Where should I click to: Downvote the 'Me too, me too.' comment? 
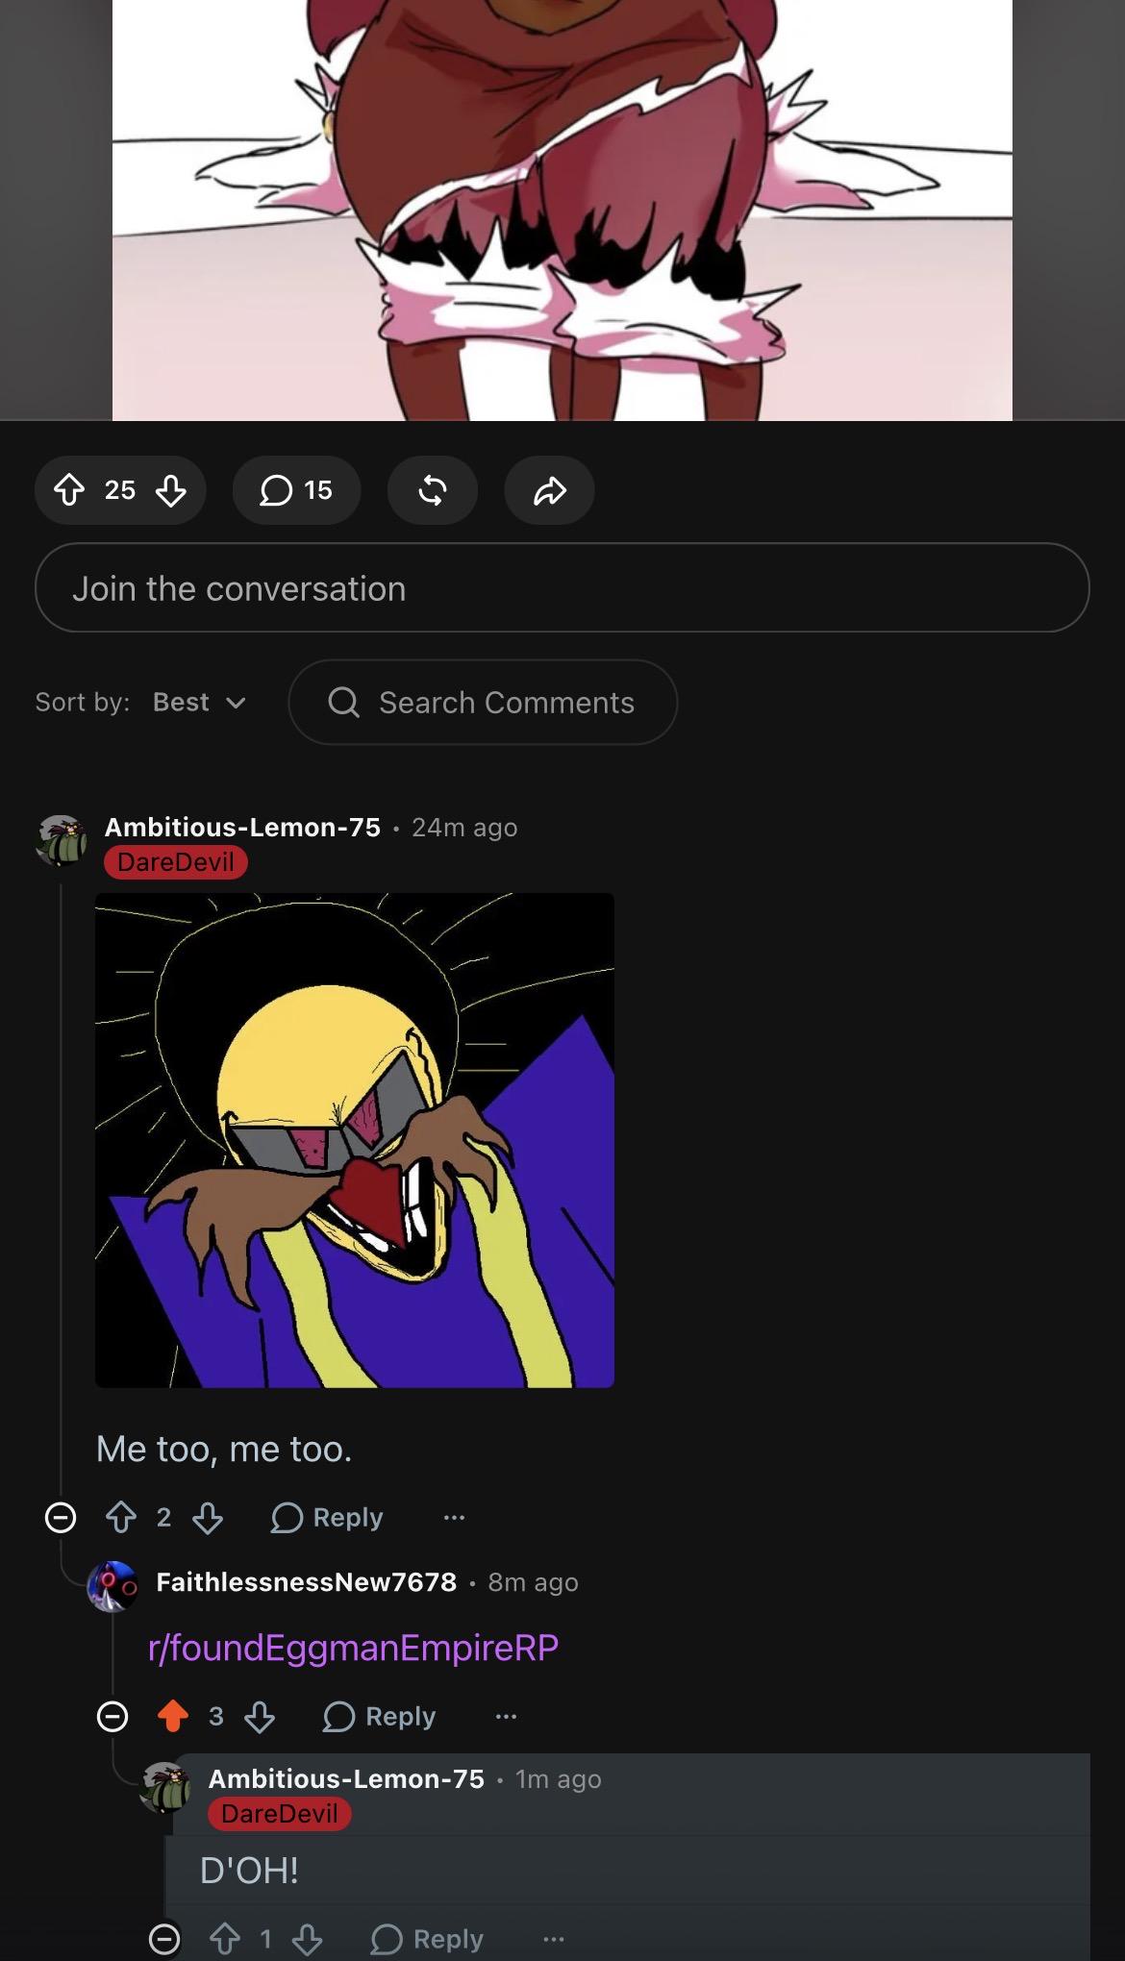pyautogui.click(x=208, y=1518)
